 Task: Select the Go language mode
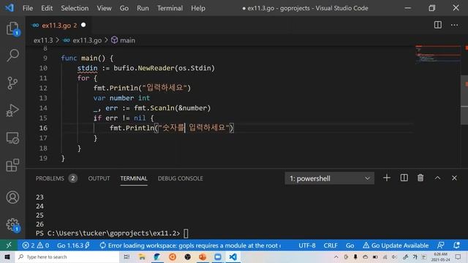(x=350, y=245)
